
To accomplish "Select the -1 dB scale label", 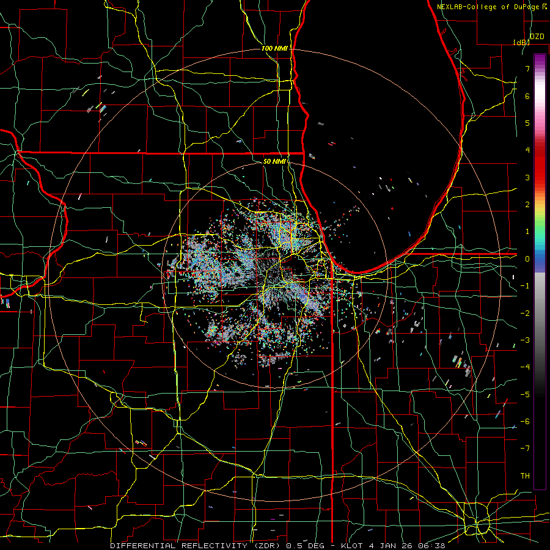I will (x=525, y=286).
